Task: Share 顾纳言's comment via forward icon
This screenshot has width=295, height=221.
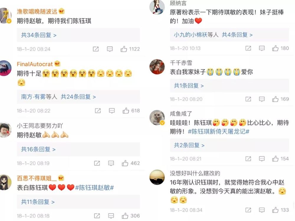Action: pos(248,48)
